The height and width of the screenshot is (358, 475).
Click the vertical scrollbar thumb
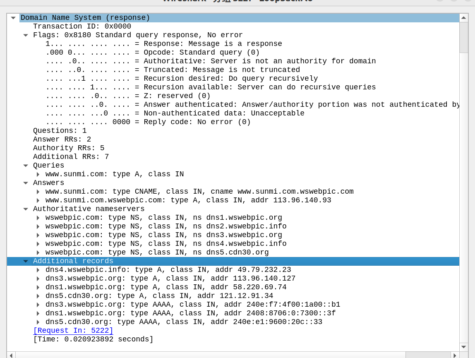coord(463,37)
